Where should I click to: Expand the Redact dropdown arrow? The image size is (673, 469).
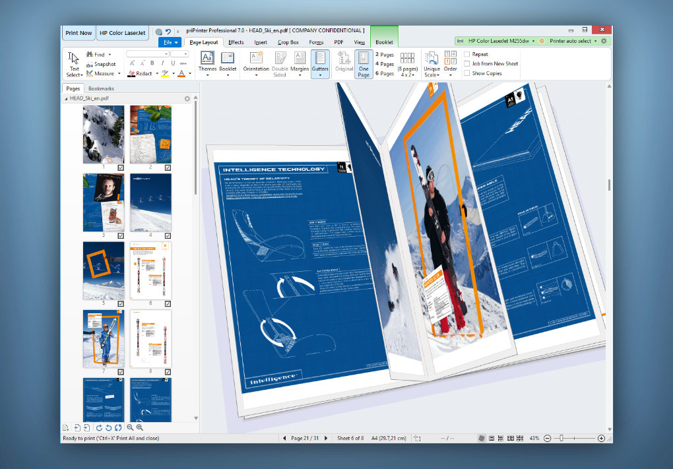156,73
